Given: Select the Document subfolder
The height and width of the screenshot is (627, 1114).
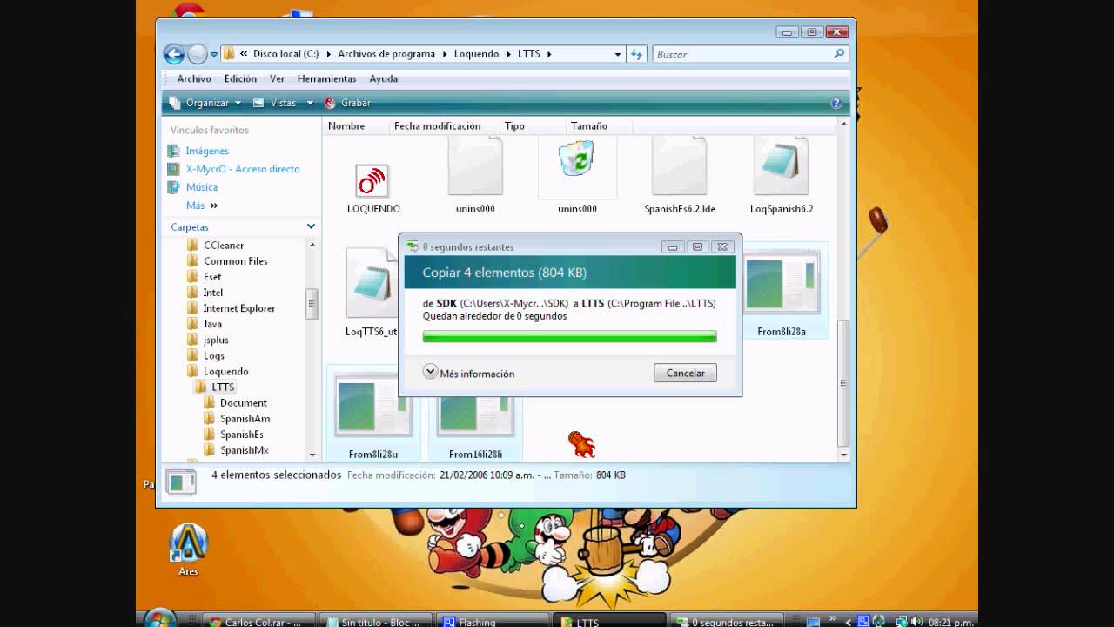Looking at the screenshot, I should pyautogui.click(x=243, y=403).
